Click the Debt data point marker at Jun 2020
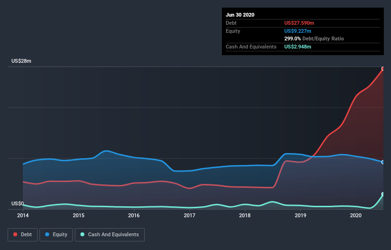The width and height of the screenshot is (391, 250). (x=383, y=68)
